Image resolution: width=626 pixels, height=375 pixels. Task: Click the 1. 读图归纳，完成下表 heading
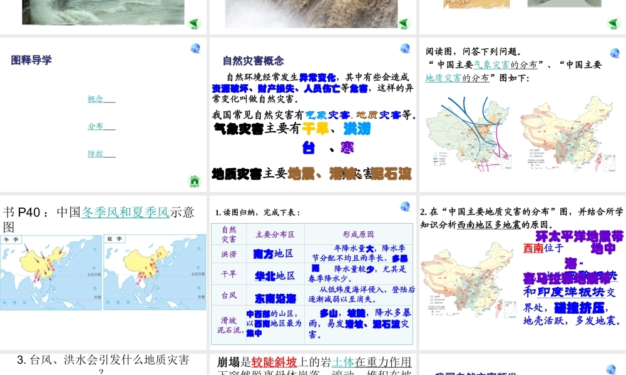tap(258, 212)
